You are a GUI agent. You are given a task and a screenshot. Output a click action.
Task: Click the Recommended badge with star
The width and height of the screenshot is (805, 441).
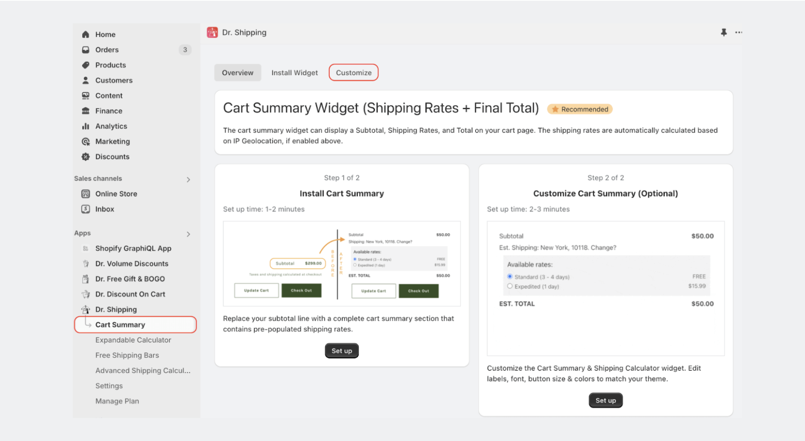pyautogui.click(x=579, y=109)
